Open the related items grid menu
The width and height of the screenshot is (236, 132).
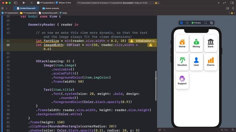point(3,8)
